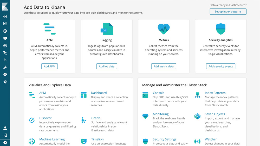Click the Add APM button
This screenshot has width=260, height=146.
point(49,66)
